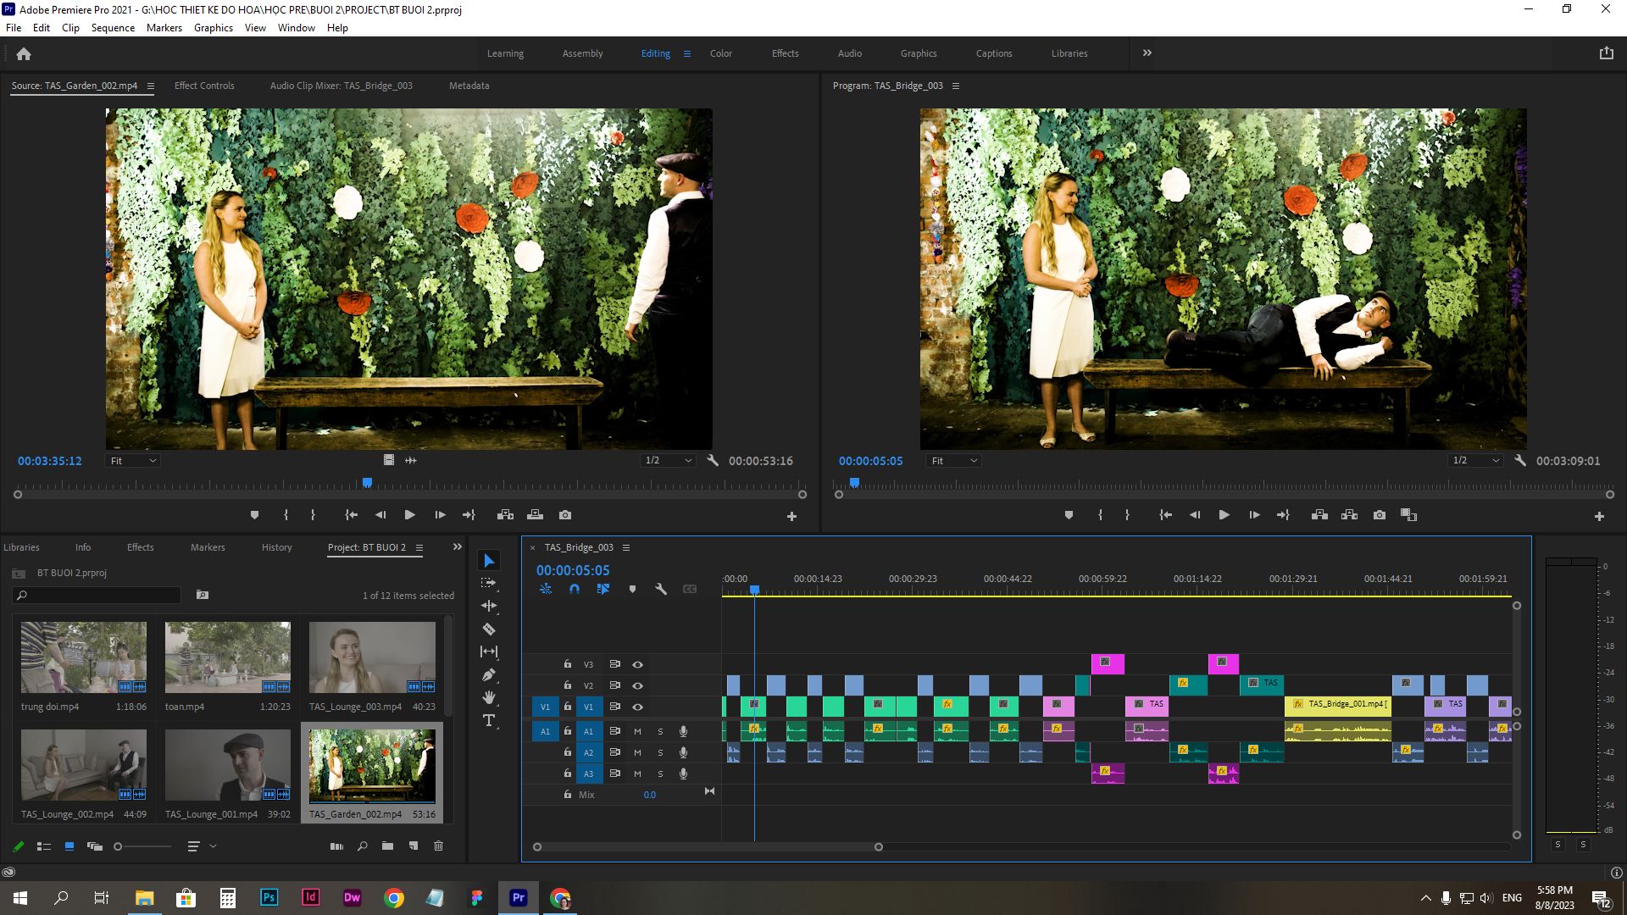Mute the A1 audio track

637,731
